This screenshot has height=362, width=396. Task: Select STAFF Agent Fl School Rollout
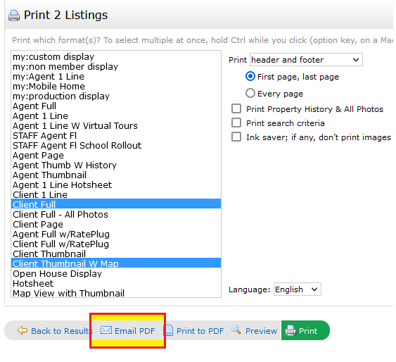(116, 145)
